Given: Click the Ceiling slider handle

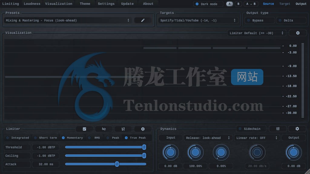Looking at the screenshot, I should coord(144,156).
